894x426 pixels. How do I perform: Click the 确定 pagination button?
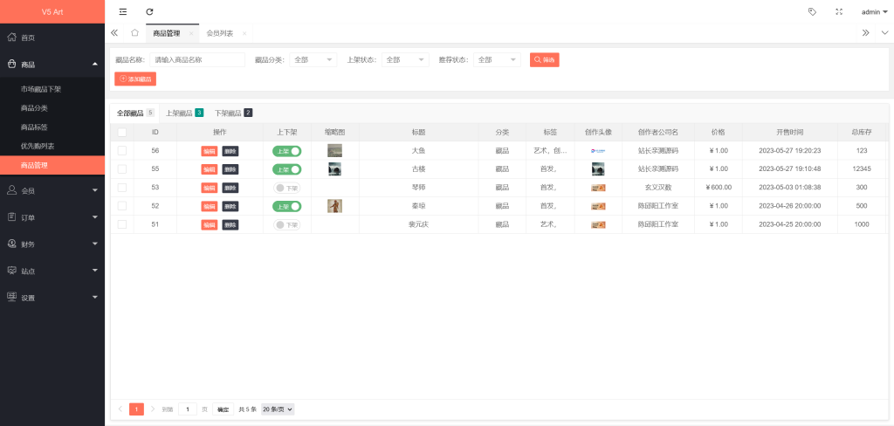[x=223, y=409]
